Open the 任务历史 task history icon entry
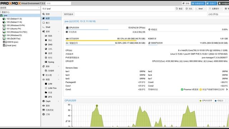The width and height of the screenshot is (229, 129). (x=44, y=110)
